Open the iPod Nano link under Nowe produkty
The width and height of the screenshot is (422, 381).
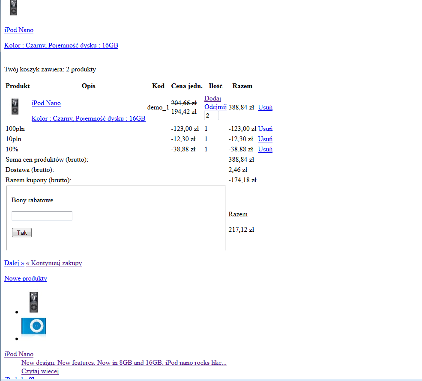point(19,354)
